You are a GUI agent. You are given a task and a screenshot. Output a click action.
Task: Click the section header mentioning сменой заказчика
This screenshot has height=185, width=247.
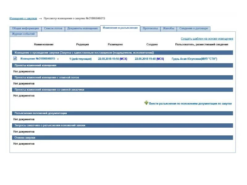pos(122,90)
